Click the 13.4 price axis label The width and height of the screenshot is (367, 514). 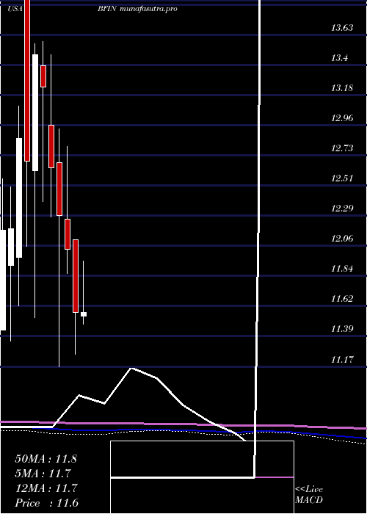click(339, 58)
